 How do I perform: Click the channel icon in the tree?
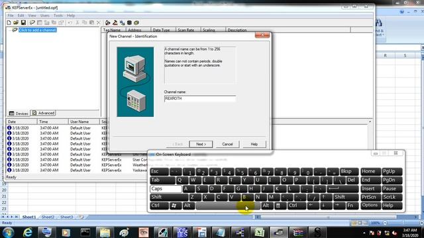[15, 30]
